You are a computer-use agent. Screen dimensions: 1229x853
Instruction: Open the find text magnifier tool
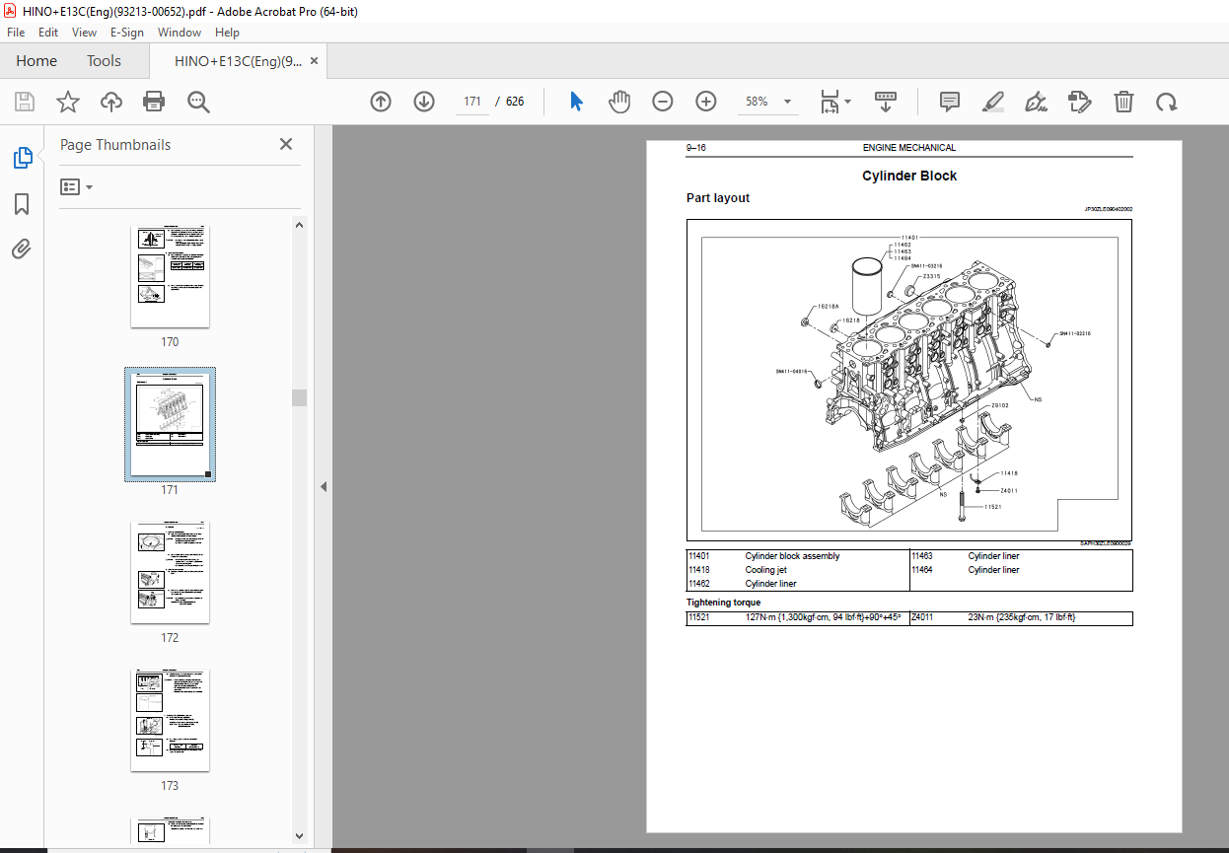(x=198, y=102)
